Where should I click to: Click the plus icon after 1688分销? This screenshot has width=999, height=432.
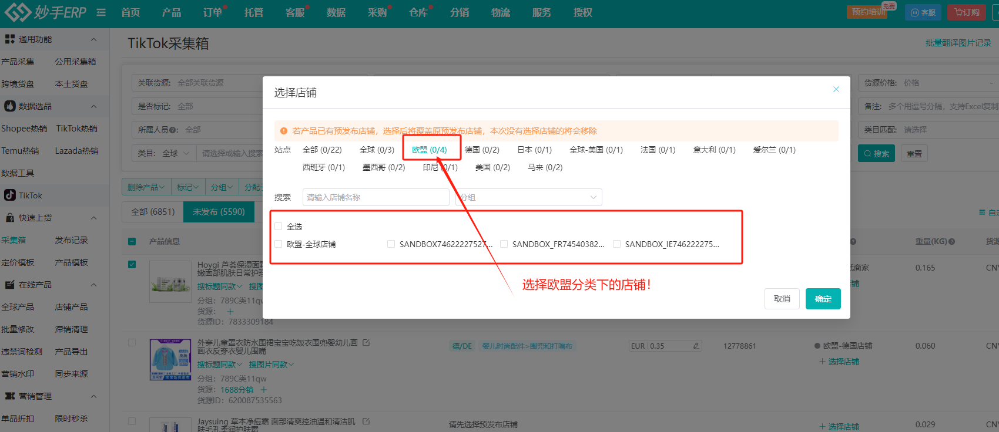click(264, 390)
